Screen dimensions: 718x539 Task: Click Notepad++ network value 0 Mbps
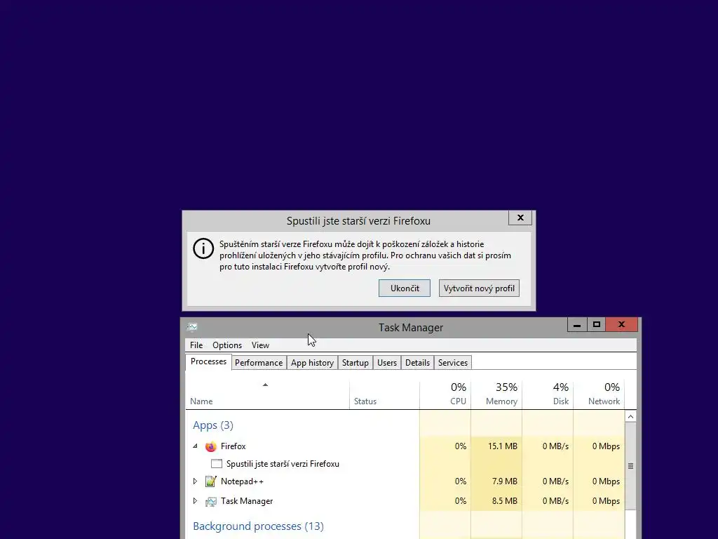pos(606,481)
